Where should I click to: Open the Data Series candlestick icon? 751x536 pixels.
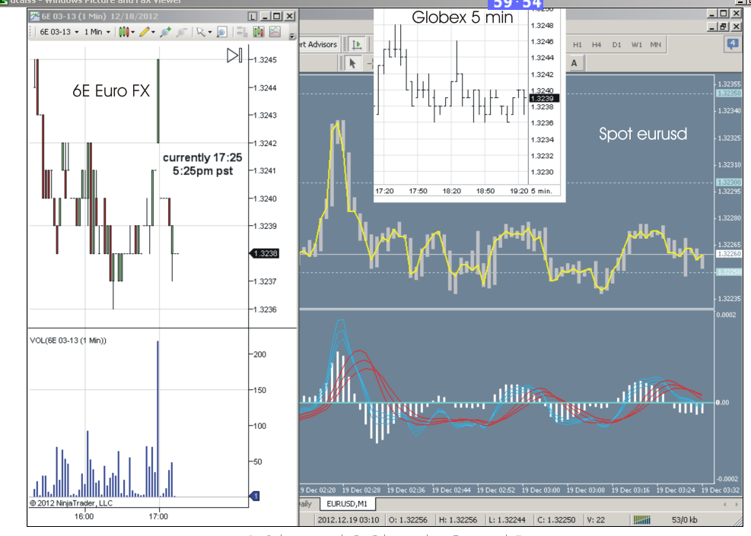pyautogui.click(x=259, y=32)
